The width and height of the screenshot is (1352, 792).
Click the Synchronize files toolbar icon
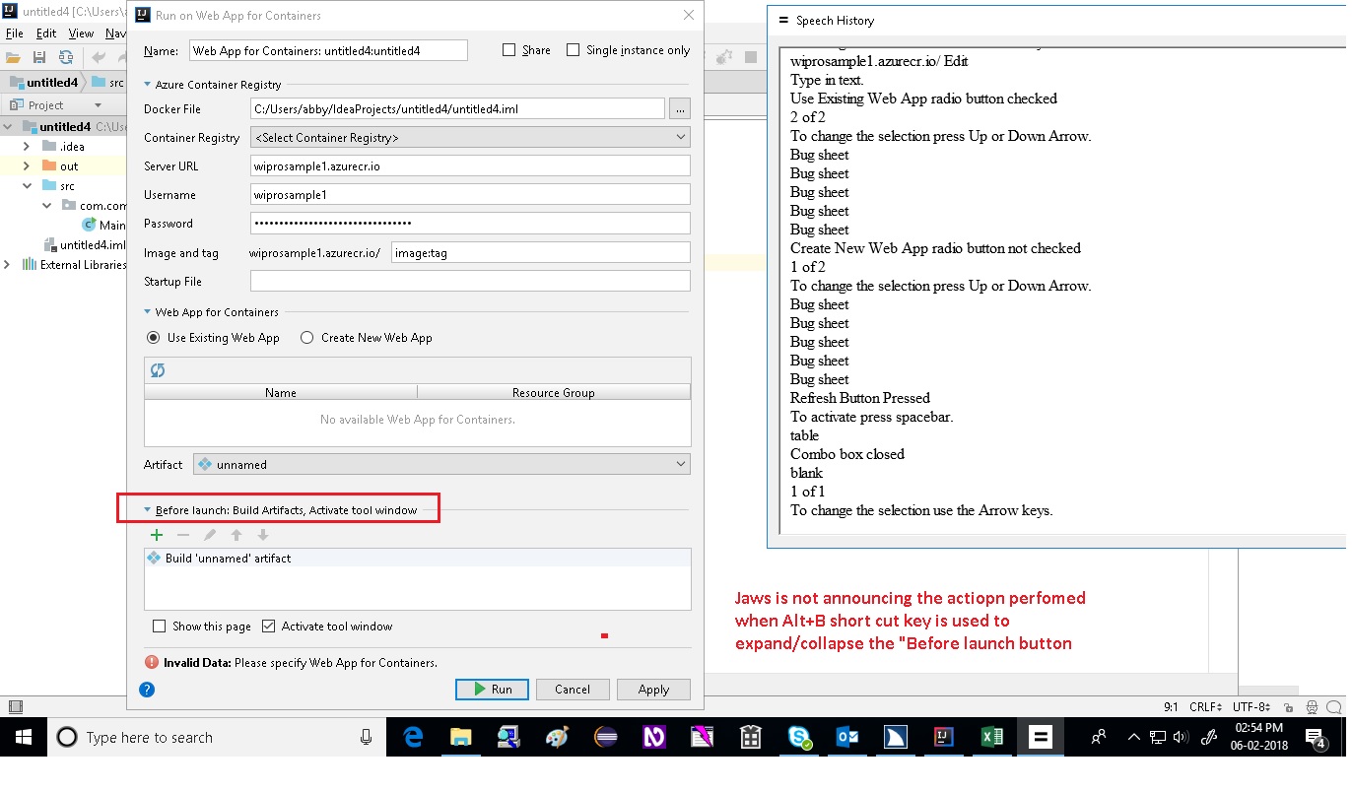click(67, 57)
